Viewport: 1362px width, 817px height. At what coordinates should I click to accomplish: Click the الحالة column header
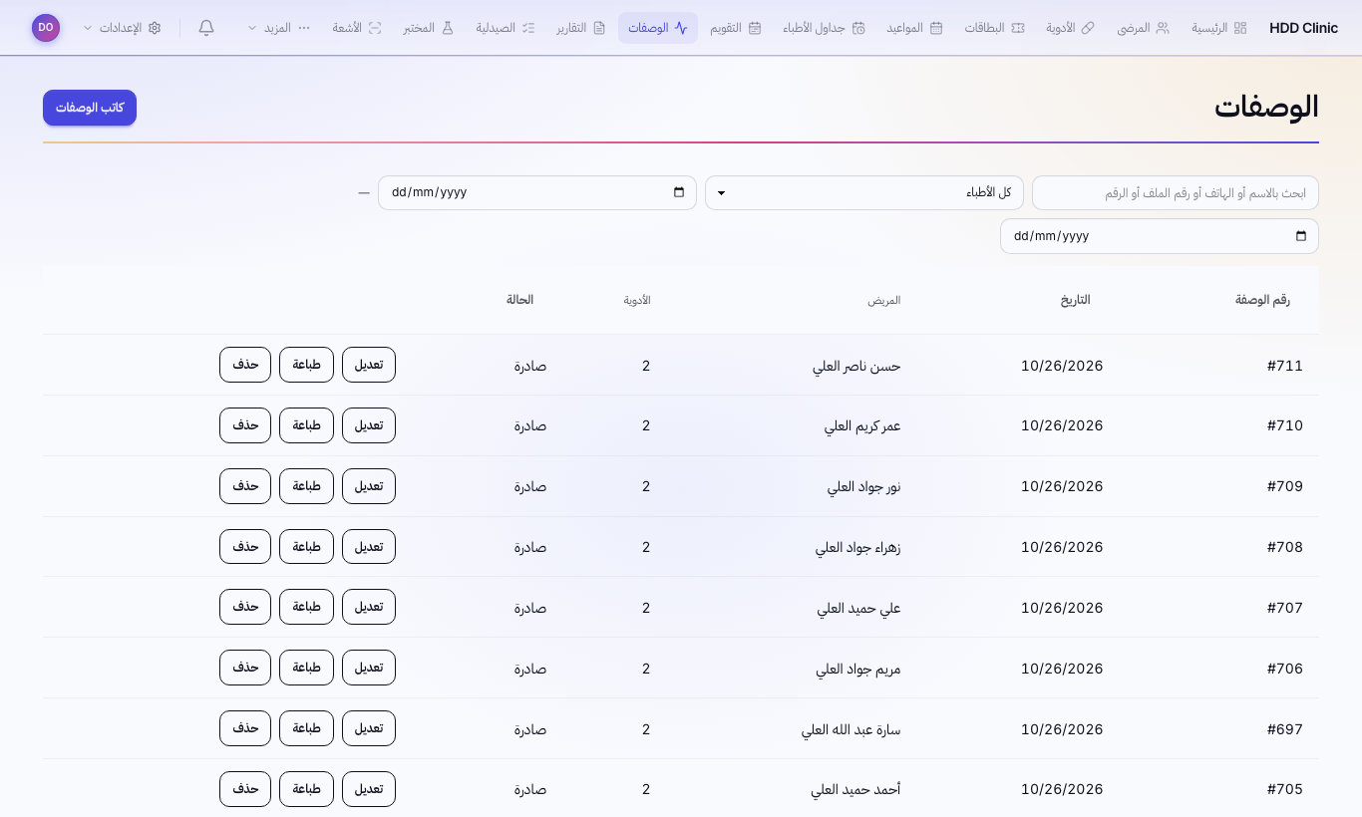(x=519, y=300)
